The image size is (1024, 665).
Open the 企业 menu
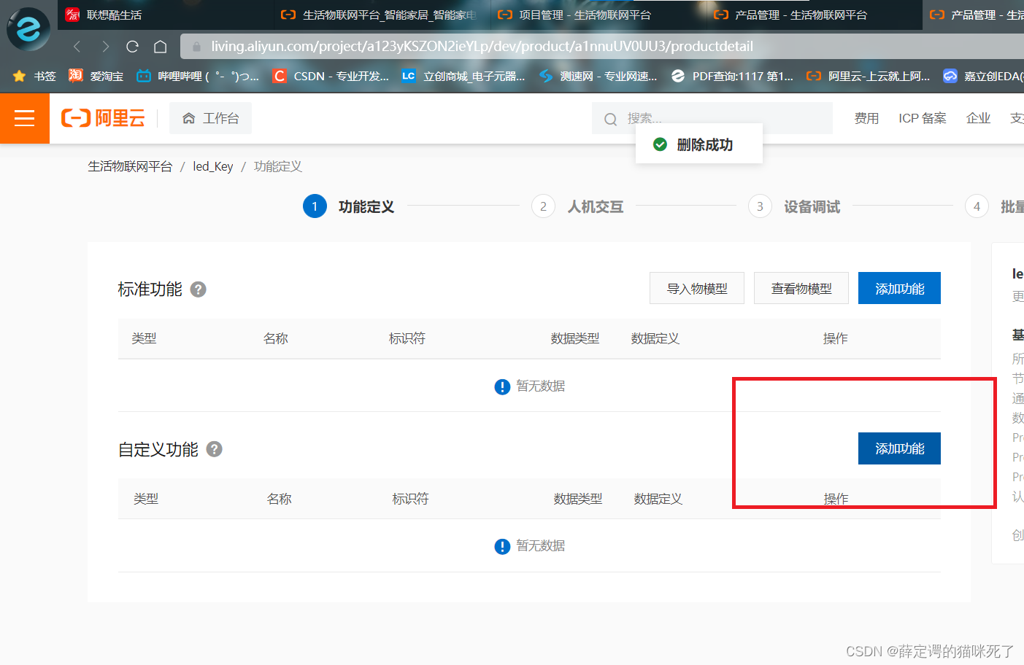[x=978, y=118]
